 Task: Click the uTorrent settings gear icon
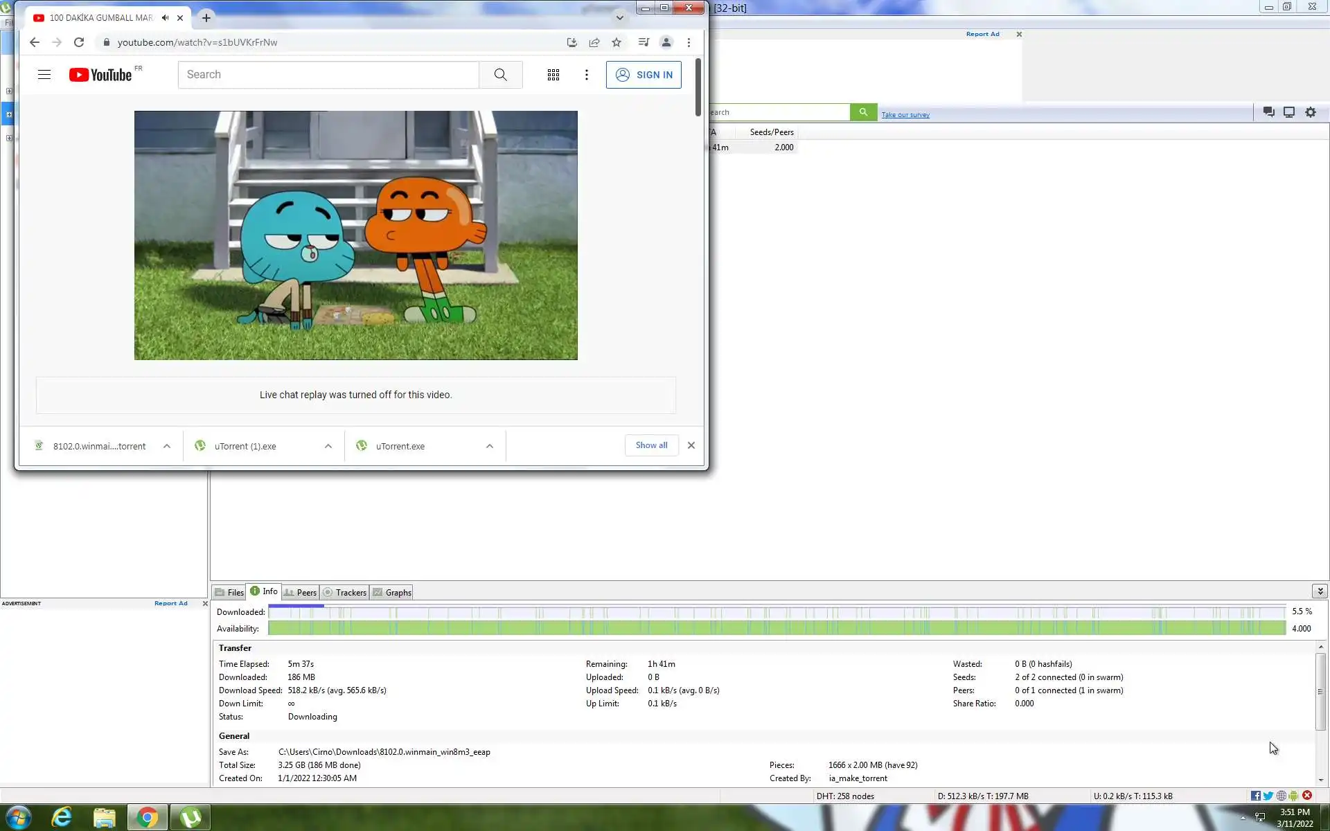coord(1310,112)
